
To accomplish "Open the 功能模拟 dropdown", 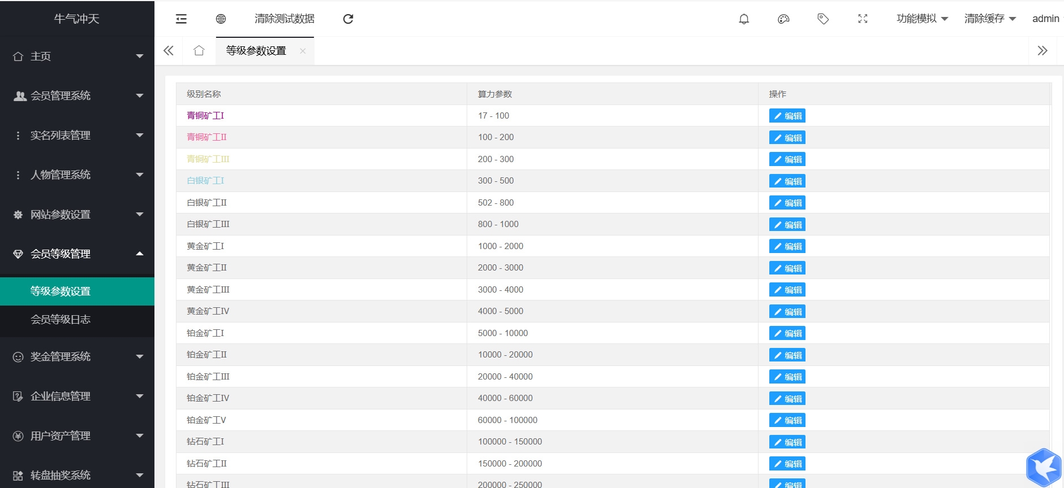I will tap(922, 19).
